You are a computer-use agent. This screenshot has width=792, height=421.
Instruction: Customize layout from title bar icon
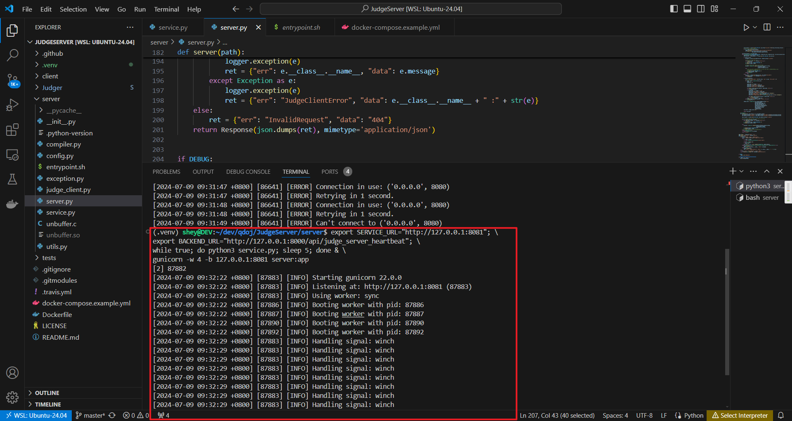pos(714,9)
